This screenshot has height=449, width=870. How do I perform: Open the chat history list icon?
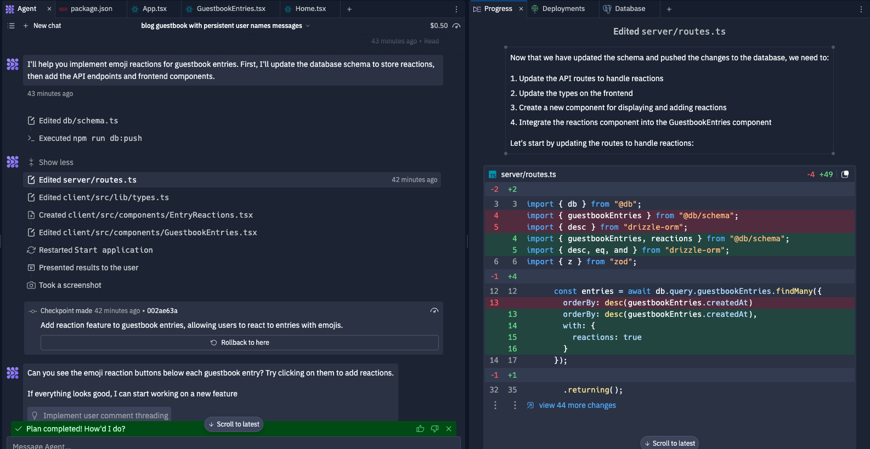point(11,26)
